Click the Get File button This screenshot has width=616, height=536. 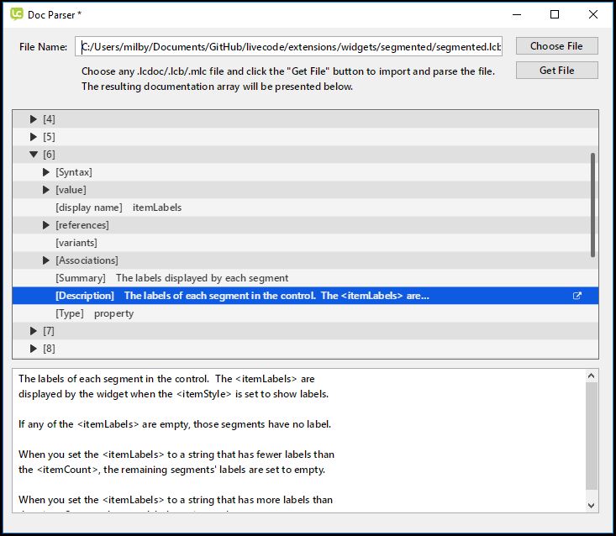[x=556, y=71]
